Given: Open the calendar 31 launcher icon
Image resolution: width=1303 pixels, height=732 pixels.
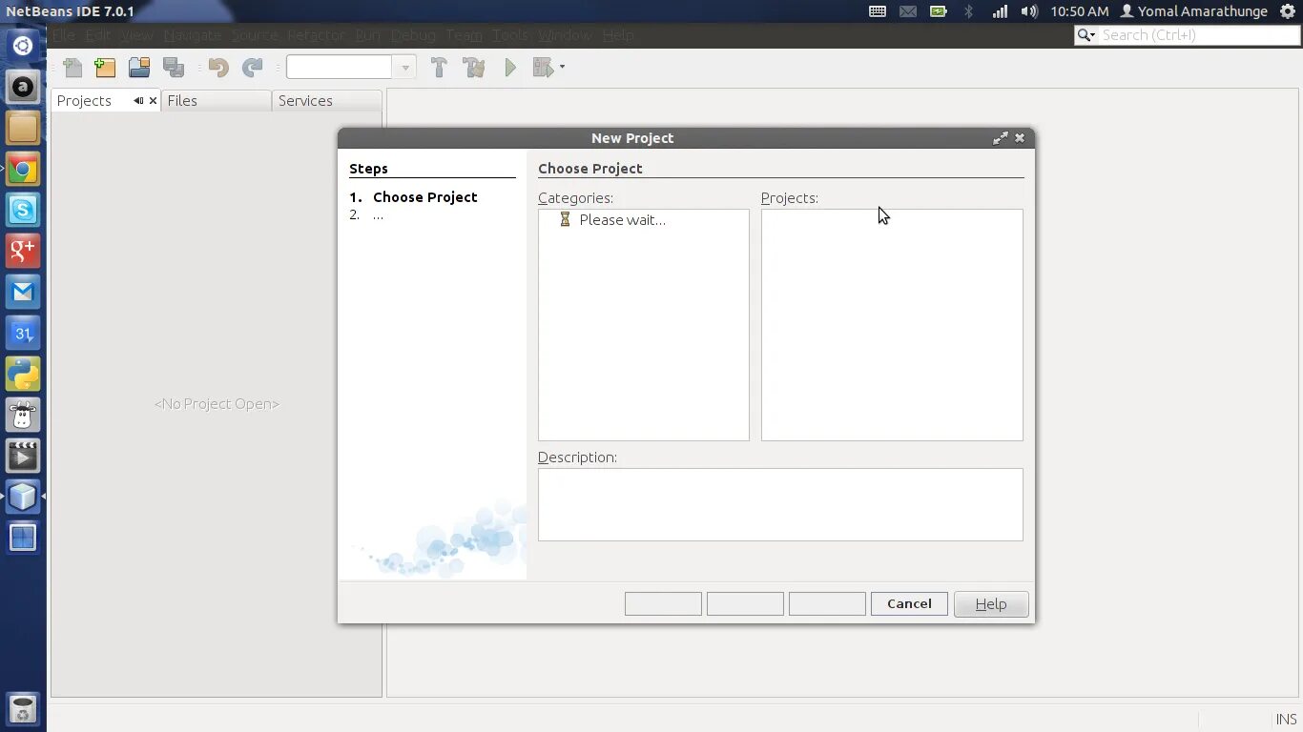Looking at the screenshot, I should (23, 333).
